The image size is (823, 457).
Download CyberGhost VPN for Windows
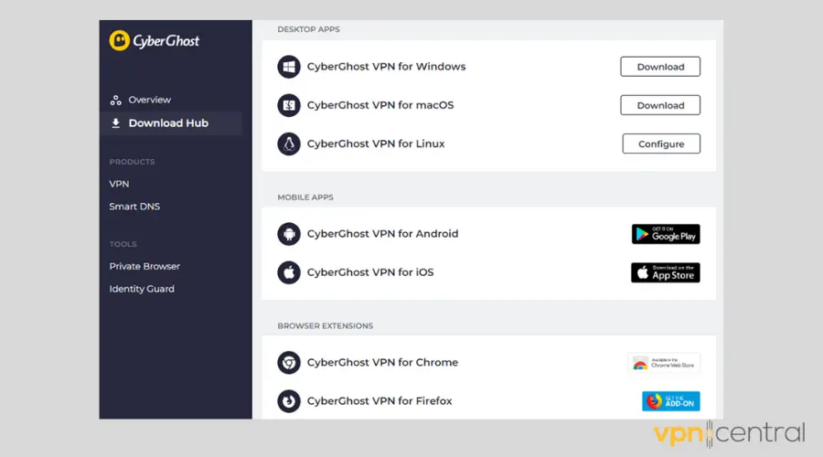pos(660,67)
